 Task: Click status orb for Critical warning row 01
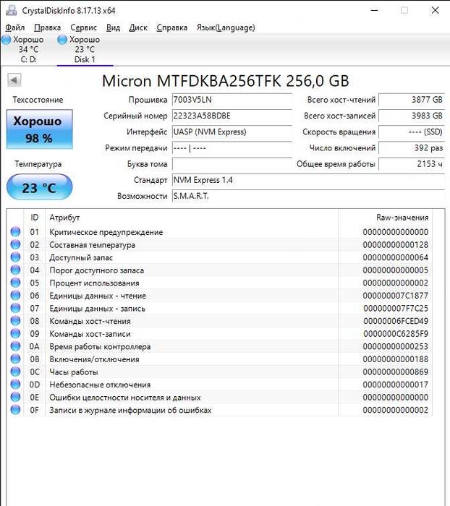15,232
